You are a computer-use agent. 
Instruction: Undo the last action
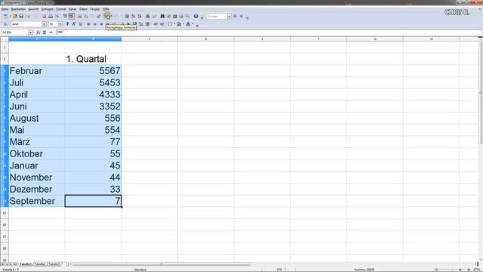coord(107,15)
